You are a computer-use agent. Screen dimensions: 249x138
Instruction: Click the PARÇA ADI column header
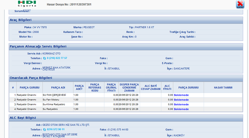tap(58, 88)
